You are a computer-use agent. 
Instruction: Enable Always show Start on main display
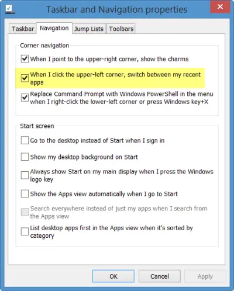[25, 175]
